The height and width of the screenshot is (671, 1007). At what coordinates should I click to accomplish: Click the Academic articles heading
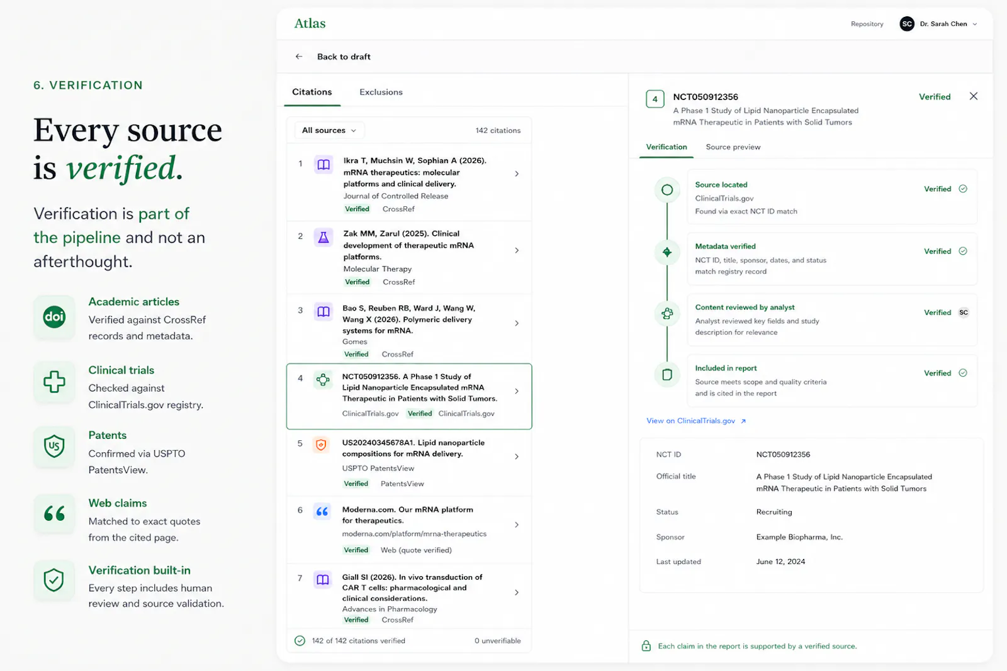coord(133,302)
